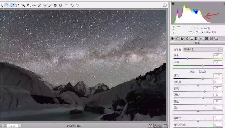225x128 pixels.
Task: Select the White Balance eyedropper tool
Action: 13,5
